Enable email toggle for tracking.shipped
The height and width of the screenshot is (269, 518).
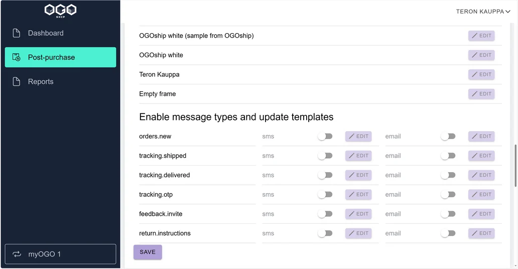click(x=448, y=156)
